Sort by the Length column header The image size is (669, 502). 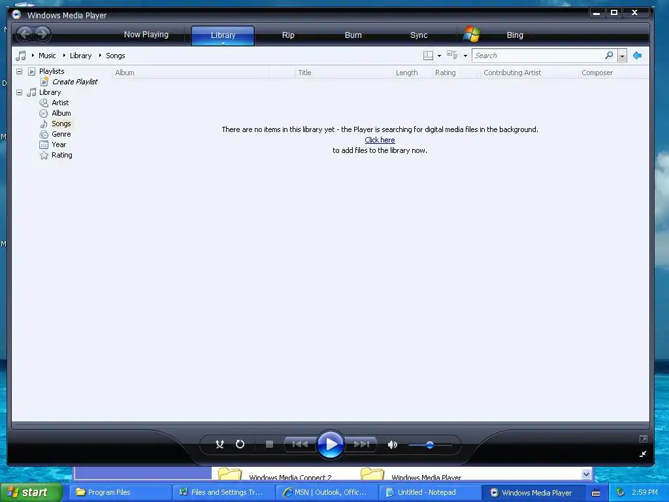[412, 73]
